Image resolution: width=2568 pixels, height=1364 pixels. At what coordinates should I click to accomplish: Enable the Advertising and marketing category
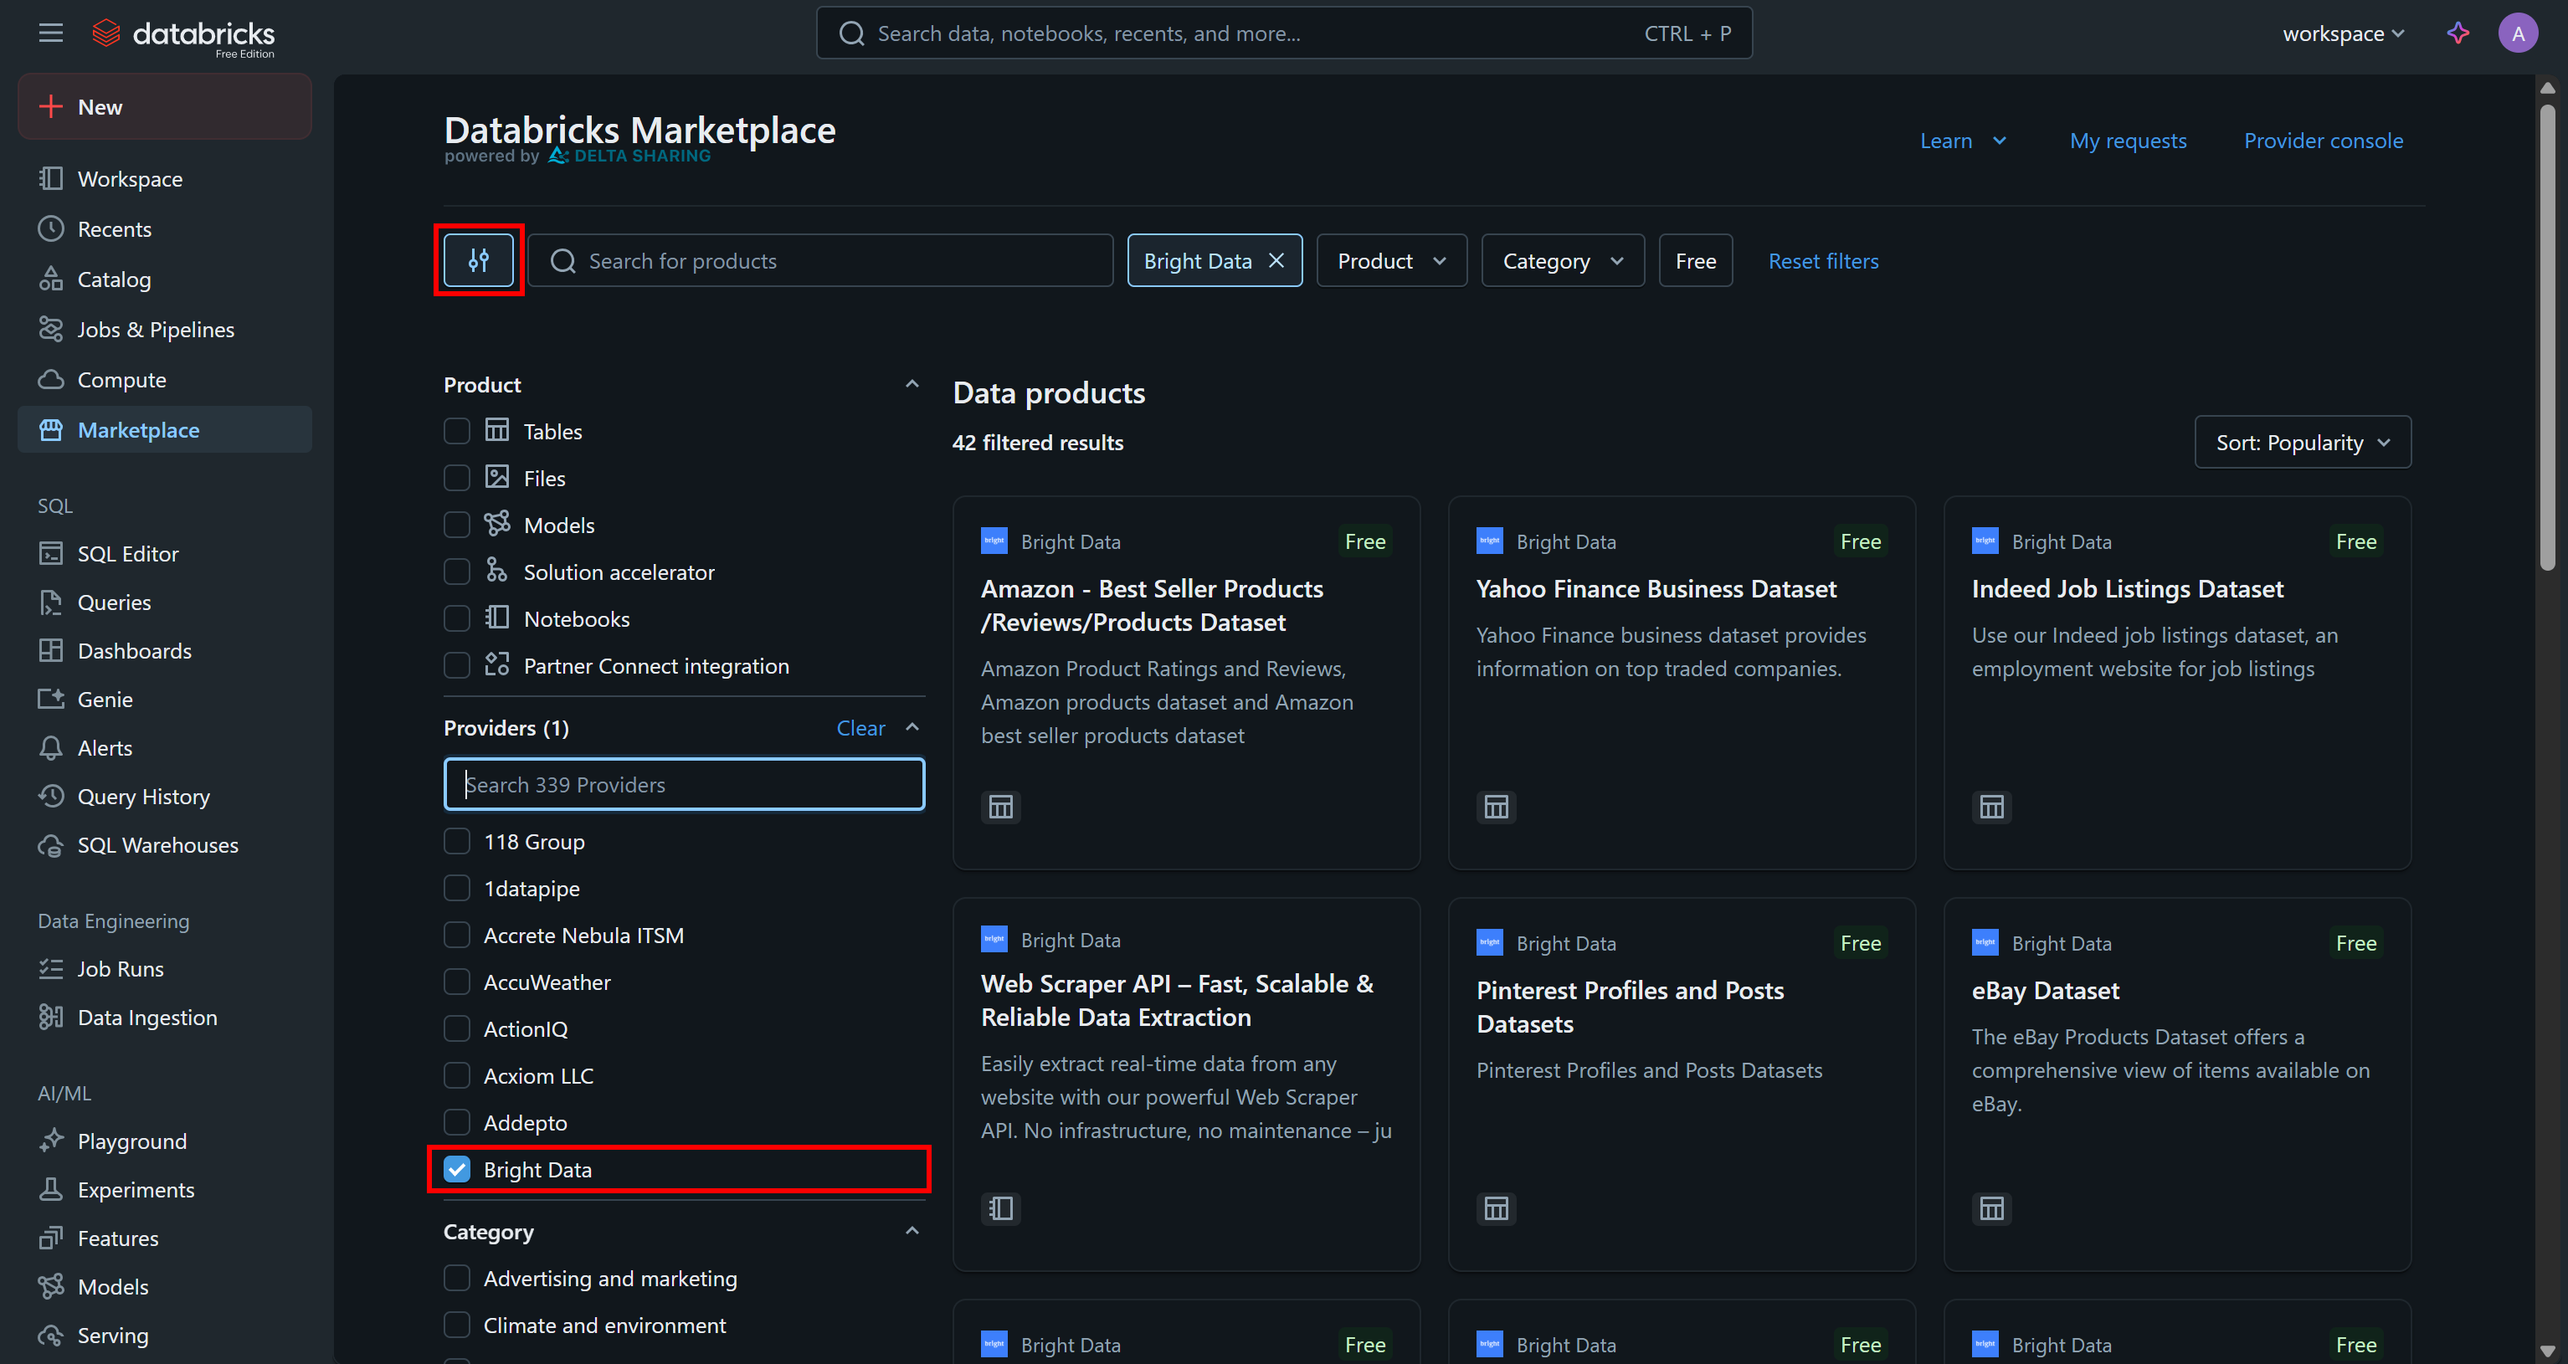coord(458,1277)
